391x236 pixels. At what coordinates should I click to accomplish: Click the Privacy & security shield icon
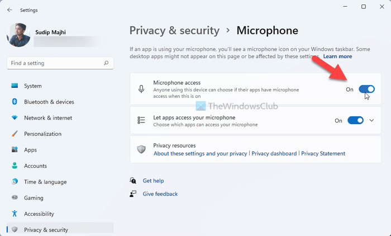pos(13,229)
